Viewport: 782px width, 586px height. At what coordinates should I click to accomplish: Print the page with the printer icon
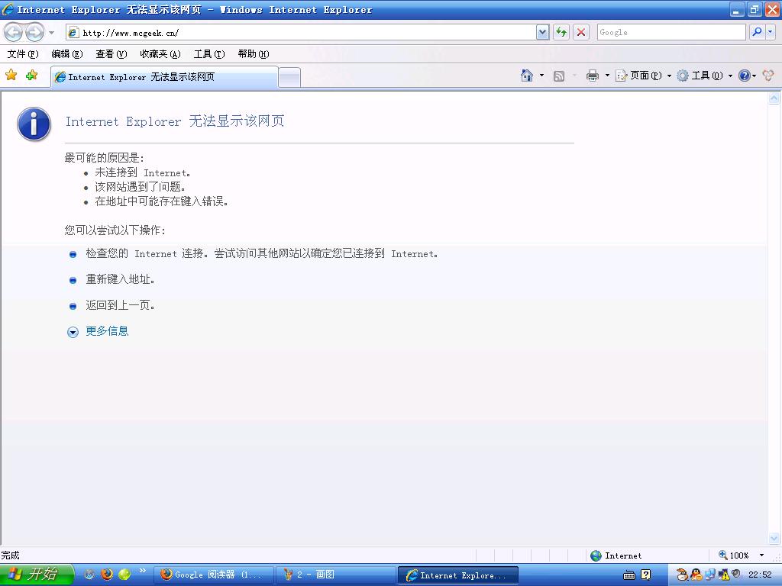point(593,76)
